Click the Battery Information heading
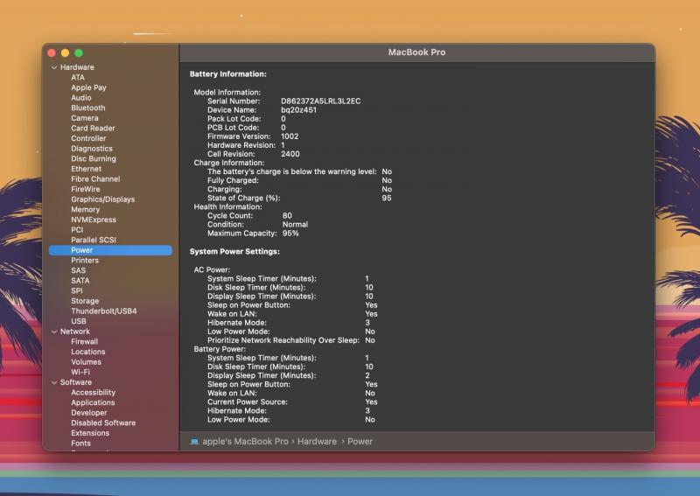This screenshot has height=496, width=700. [x=228, y=74]
